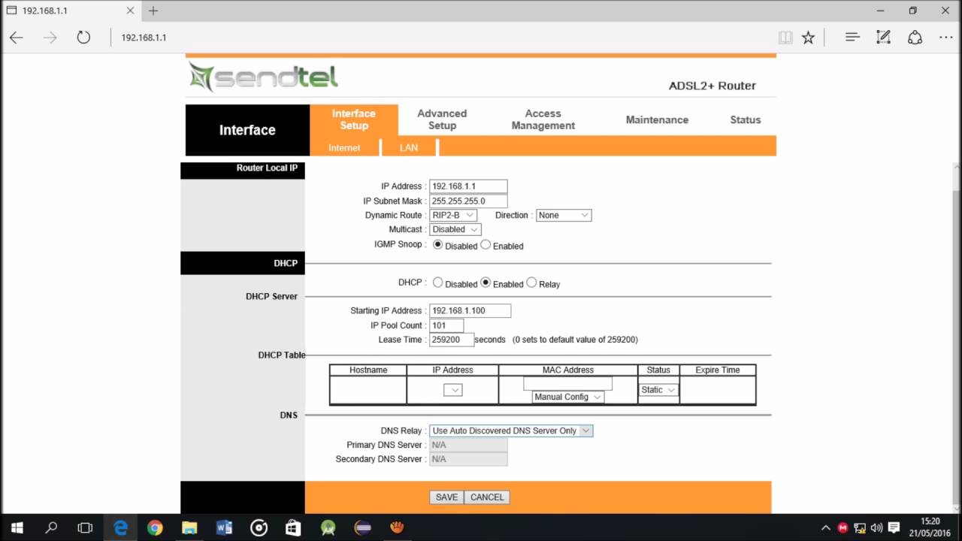The height and width of the screenshot is (541, 962).
Task: Open the Edge Hub icon
Action: coord(852,38)
